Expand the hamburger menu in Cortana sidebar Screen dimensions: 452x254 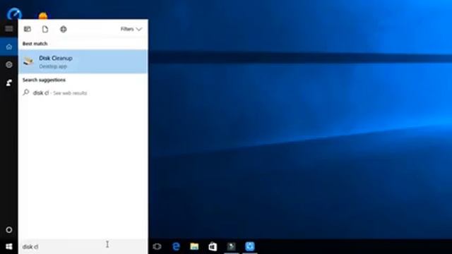[9, 29]
